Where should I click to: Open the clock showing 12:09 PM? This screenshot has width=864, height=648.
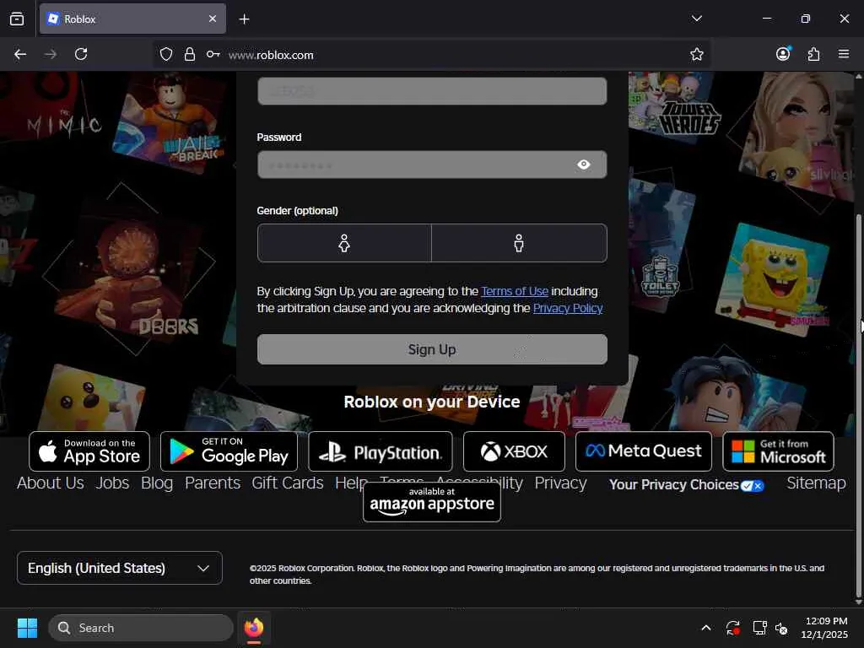(x=824, y=628)
